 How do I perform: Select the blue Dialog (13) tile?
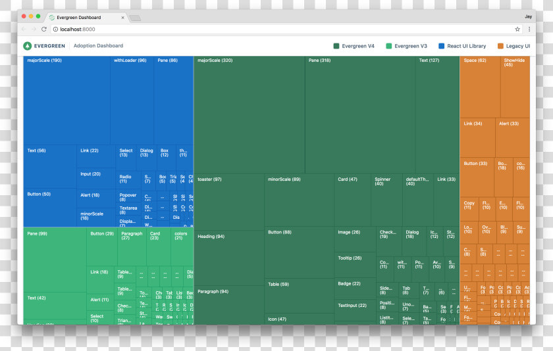tap(146, 157)
